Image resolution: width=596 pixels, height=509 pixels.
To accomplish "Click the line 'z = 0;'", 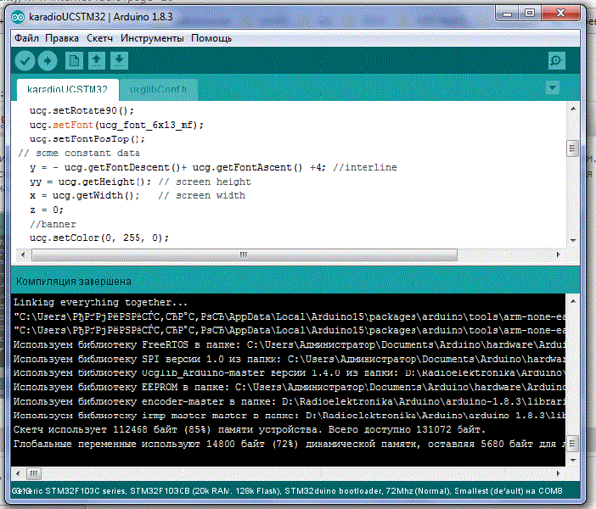I will coord(47,210).
